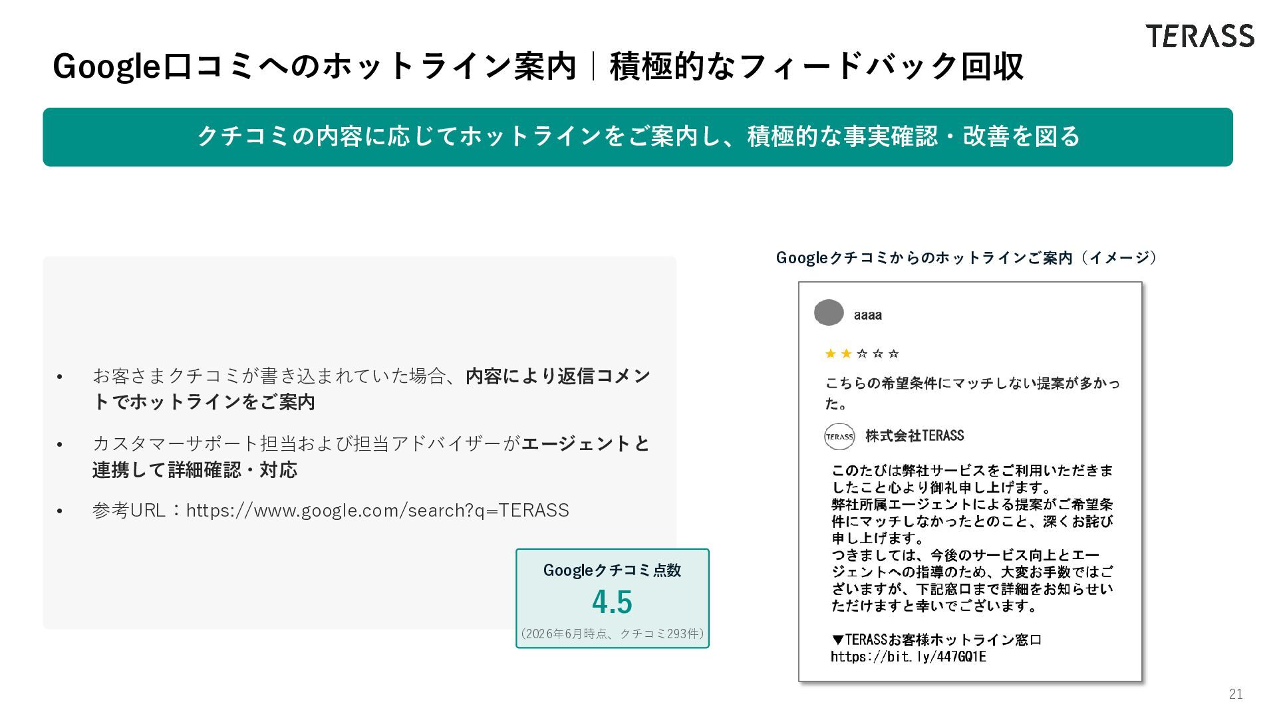This screenshot has height=718, width=1277.
Task: Click the bullet starting お客さまクチコミが書き込まれていた場合
Action: [371, 388]
